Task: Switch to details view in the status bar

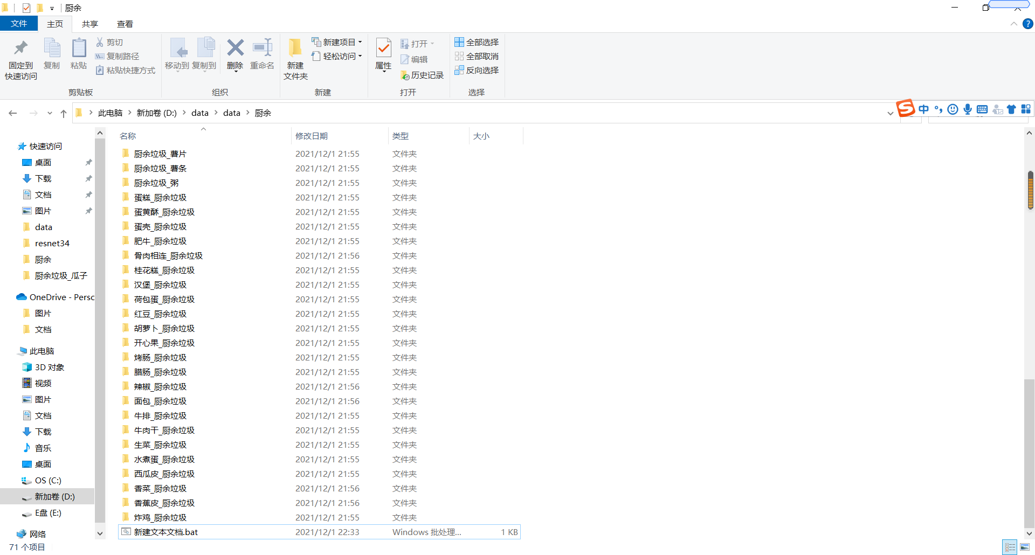Action: coord(1011,546)
